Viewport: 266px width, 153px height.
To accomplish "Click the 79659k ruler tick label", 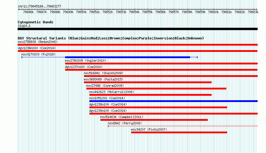I will click(x=200, y=12).
